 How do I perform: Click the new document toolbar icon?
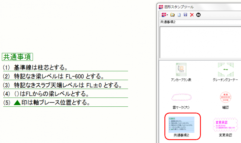pyautogui.click(x=179, y=15)
